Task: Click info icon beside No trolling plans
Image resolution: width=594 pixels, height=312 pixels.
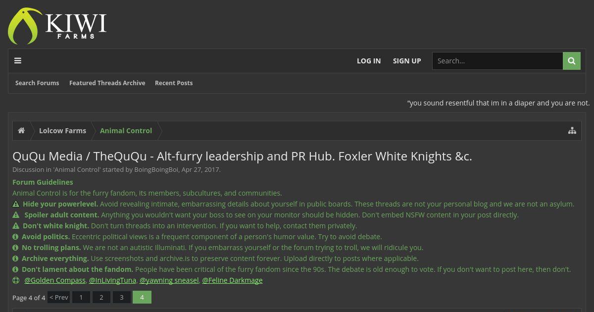Action: tap(15, 248)
